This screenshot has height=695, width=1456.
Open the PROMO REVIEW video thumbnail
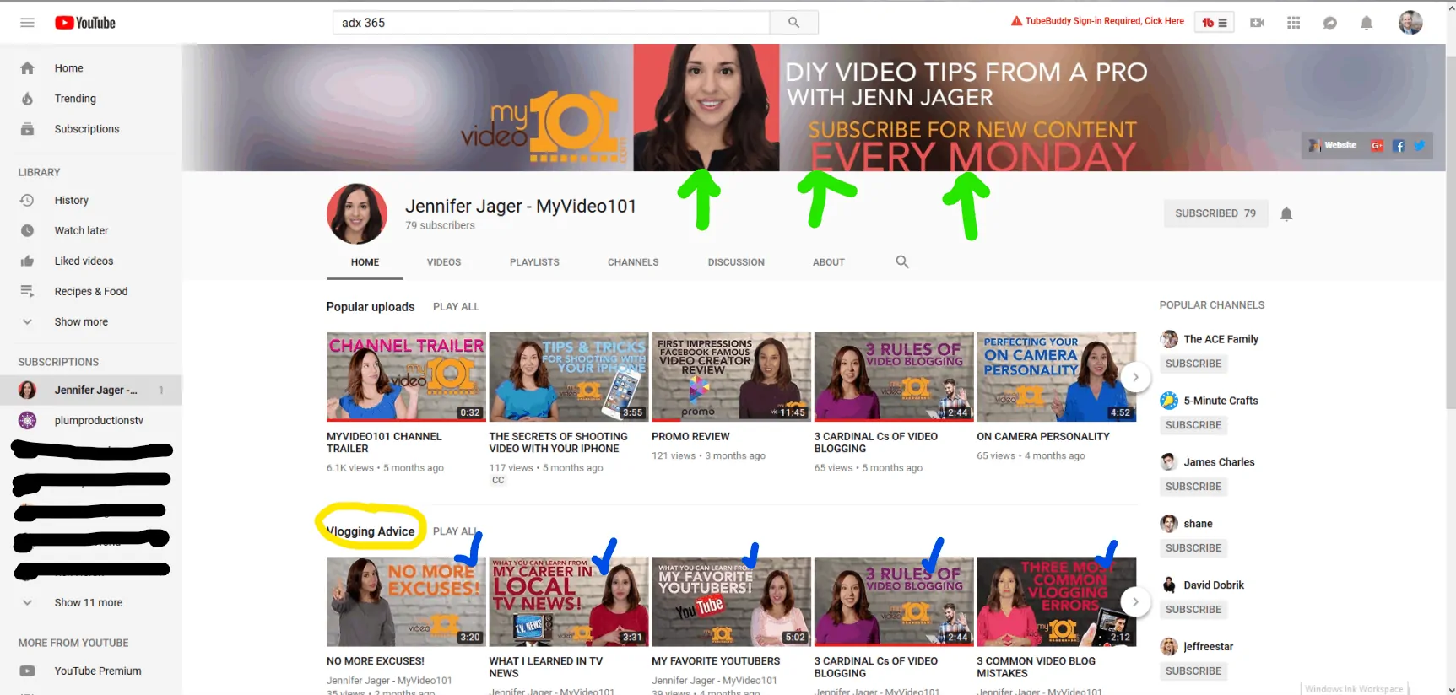(731, 376)
